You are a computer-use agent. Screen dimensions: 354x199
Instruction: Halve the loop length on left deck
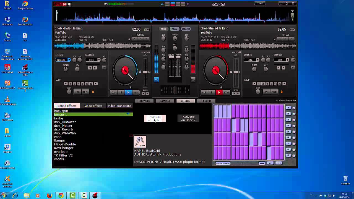pos(66,83)
